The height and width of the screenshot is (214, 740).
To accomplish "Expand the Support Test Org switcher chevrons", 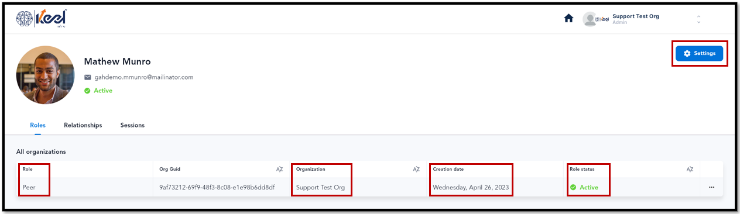I will 698,19.
